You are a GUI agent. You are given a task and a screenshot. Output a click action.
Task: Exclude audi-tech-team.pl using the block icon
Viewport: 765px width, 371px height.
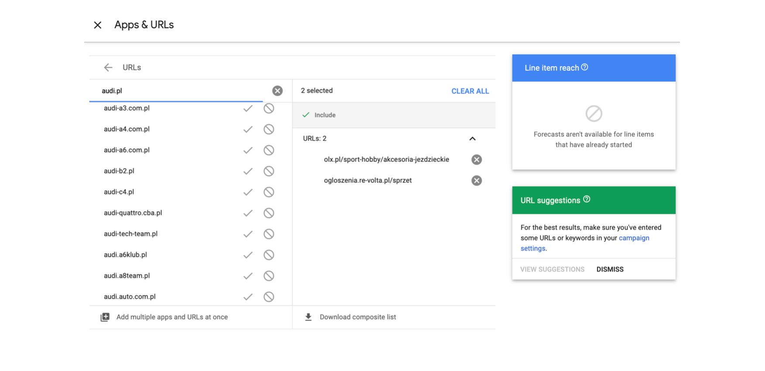(269, 234)
